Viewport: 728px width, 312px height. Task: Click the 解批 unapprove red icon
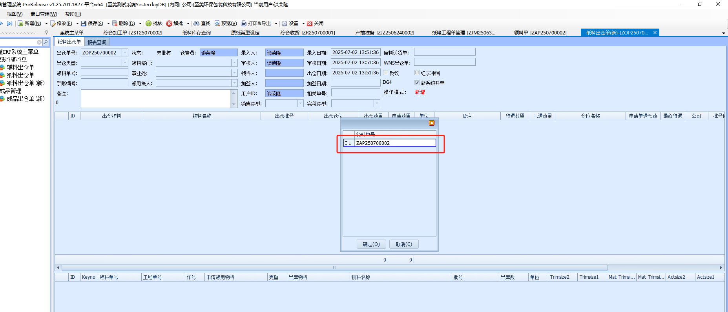169,23
